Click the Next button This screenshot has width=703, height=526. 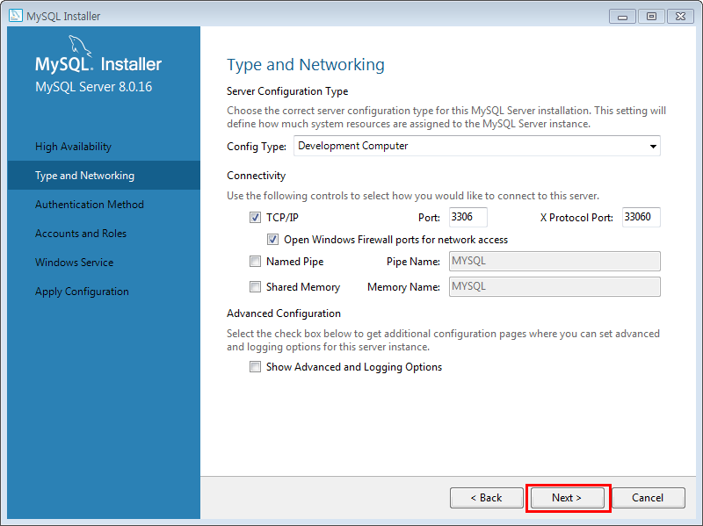pyautogui.click(x=567, y=498)
